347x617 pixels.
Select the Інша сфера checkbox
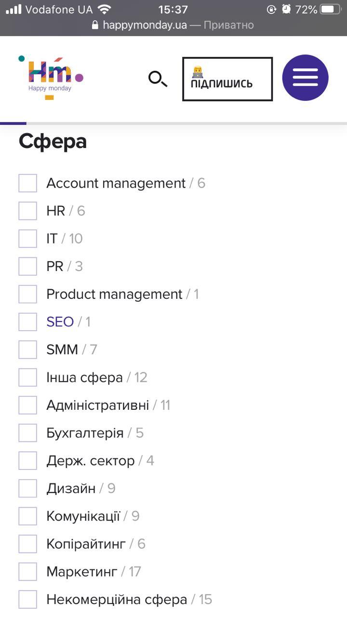[x=27, y=377]
